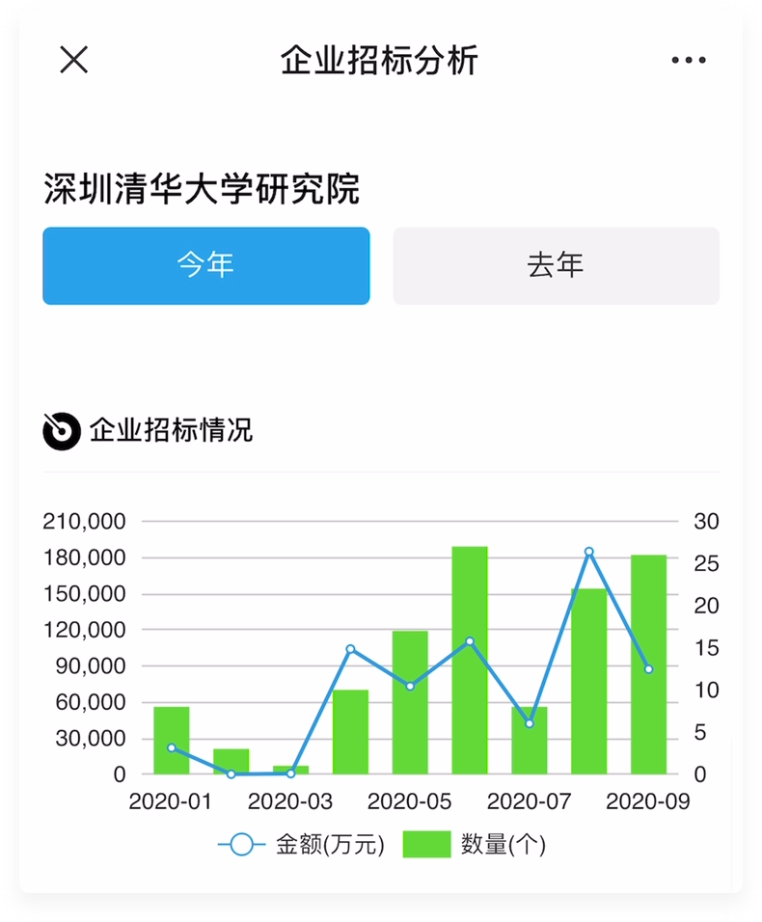The height and width of the screenshot is (922, 762).
Task: Click the 2020-07 axis label
Action: 530,801
